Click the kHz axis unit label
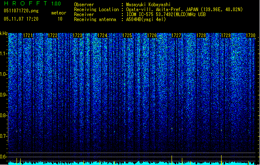Viewport: 260px width, 165px height. tap(4, 33)
